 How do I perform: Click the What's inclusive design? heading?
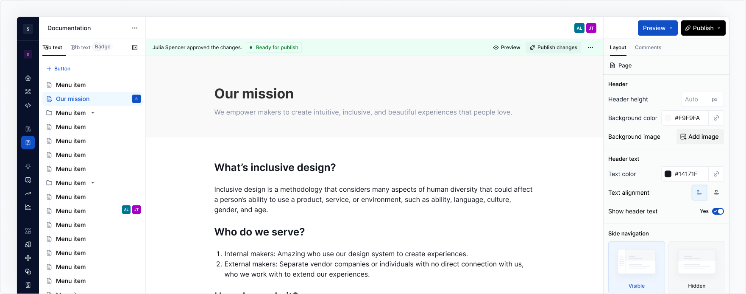coord(275,168)
